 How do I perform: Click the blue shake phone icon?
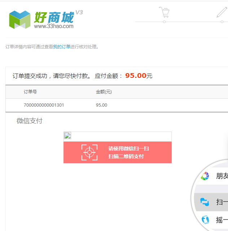point(205,220)
